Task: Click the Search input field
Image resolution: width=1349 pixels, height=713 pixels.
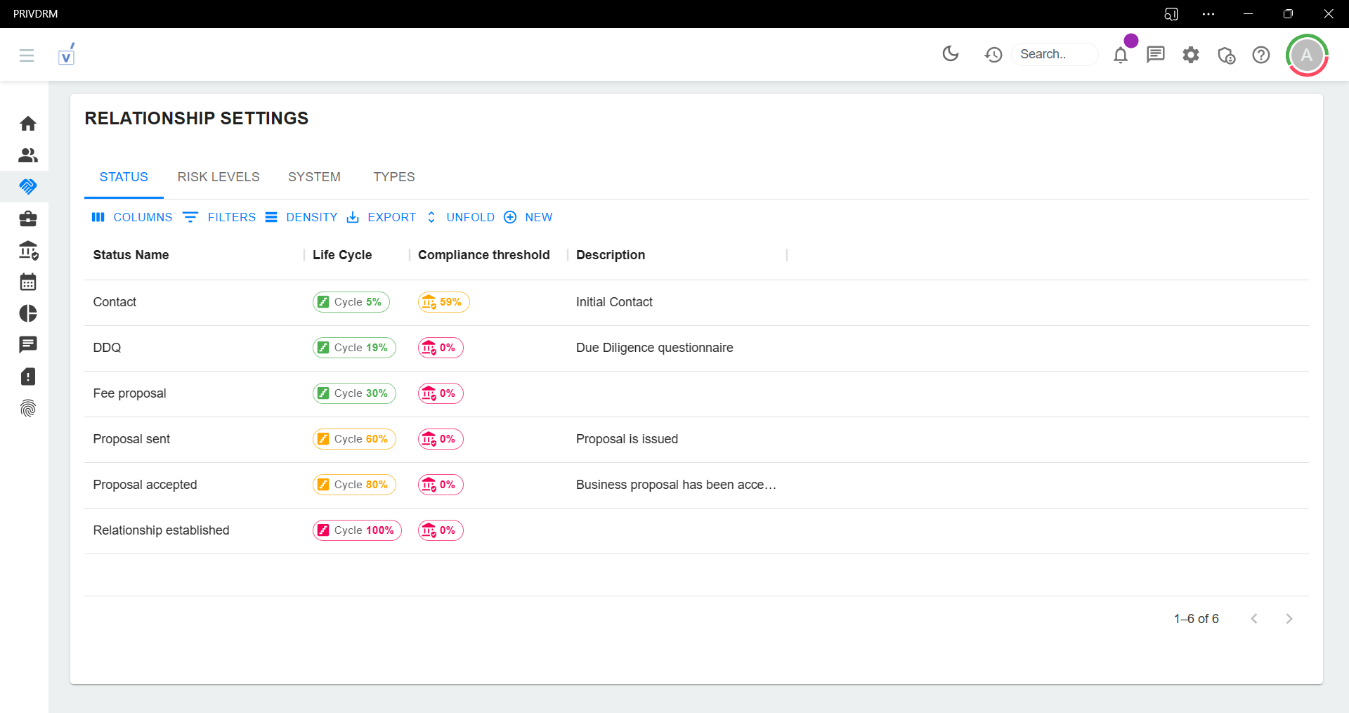Action: point(1054,54)
